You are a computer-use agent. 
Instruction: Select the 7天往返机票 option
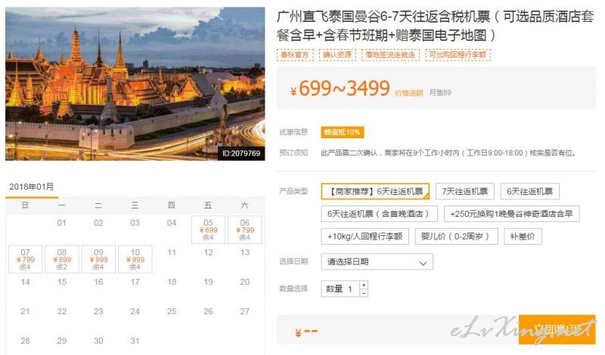464,191
